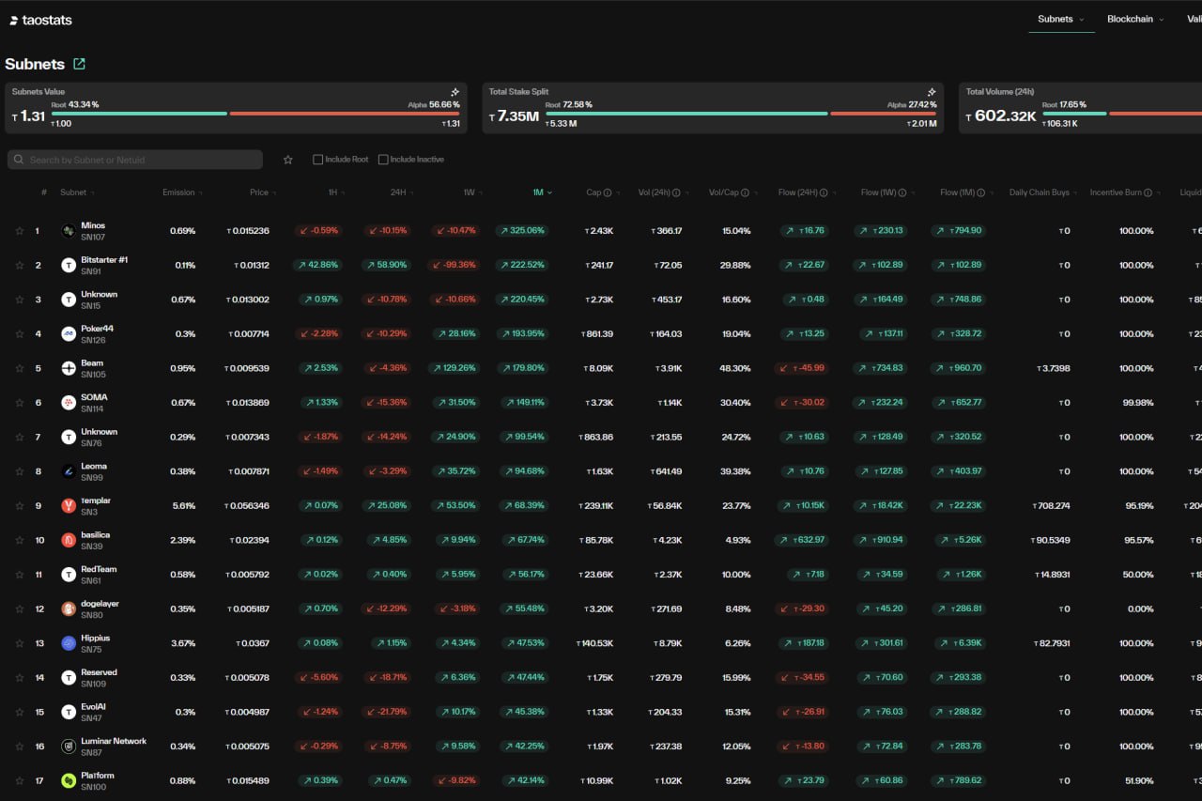Image resolution: width=1202 pixels, height=801 pixels.
Task: Click the taostats logo in the header
Action: (40, 19)
